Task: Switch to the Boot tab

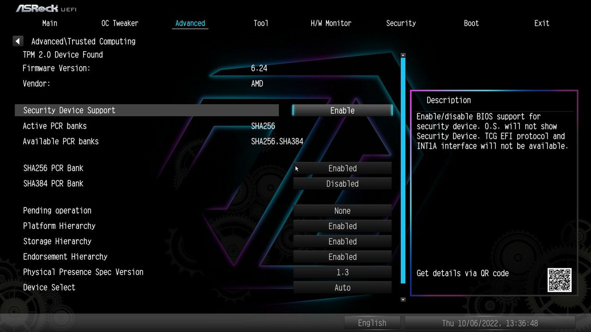Action: [x=471, y=23]
